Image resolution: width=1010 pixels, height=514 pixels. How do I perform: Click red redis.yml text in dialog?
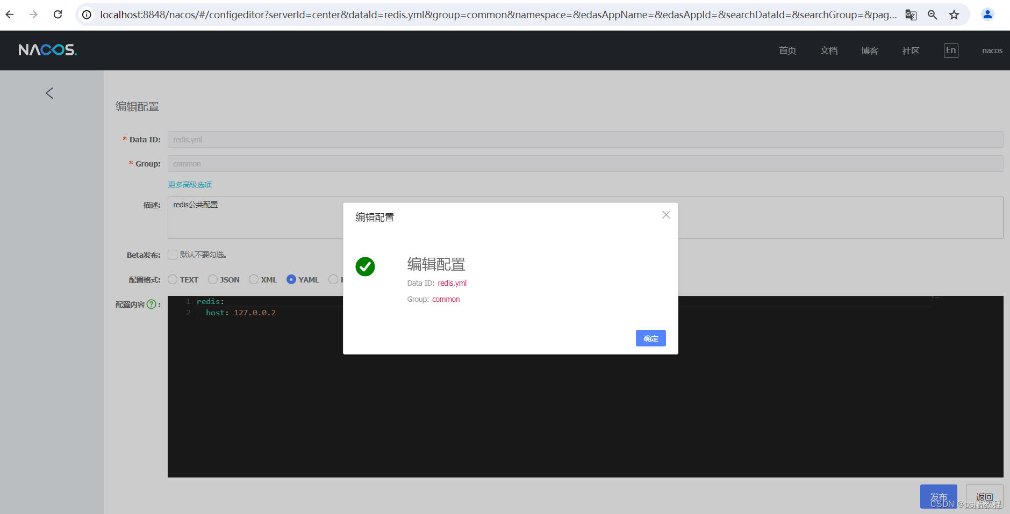(452, 283)
